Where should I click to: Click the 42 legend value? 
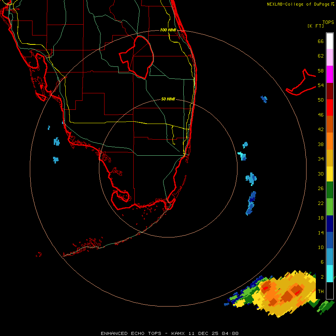pos(321,130)
